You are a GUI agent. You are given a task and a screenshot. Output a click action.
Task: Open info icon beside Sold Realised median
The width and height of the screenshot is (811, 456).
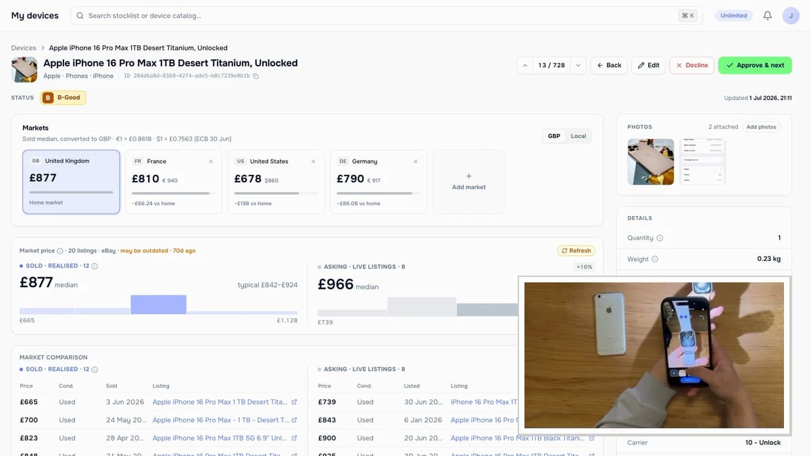pyautogui.click(x=95, y=266)
